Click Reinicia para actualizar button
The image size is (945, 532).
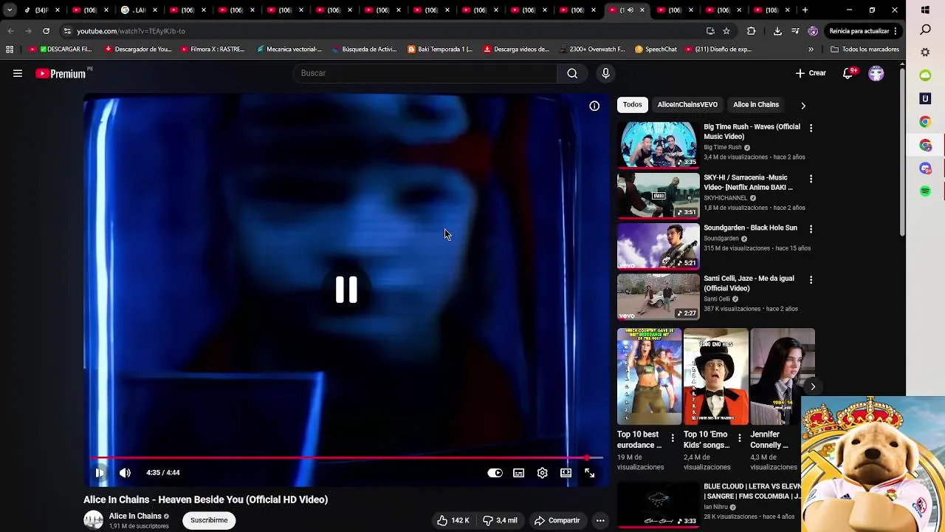pos(864,31)
